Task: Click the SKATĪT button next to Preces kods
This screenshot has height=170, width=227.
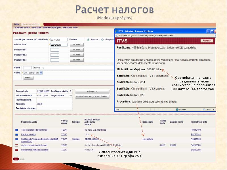Action: (77, 45)
